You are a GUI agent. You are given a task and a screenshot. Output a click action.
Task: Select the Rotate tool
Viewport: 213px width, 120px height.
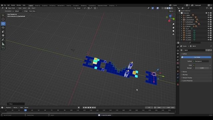3,27
